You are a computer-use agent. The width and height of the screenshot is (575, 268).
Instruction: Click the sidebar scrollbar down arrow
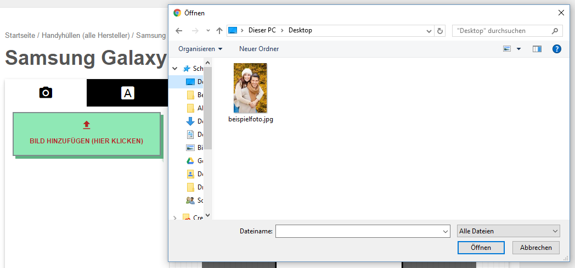click(207, 215)
